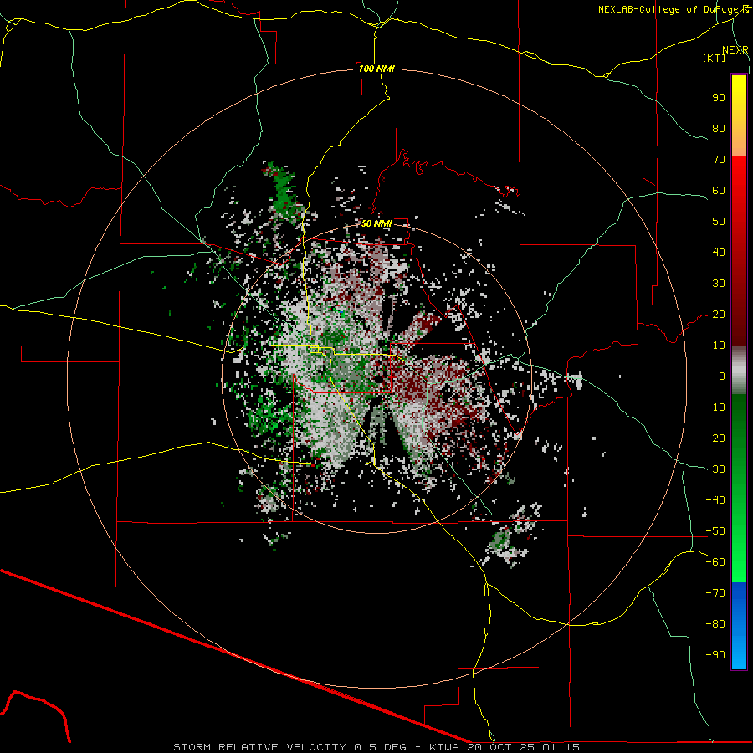This screenshot has height=753, width=753.
Task: Click the 100 NMI range ring label
Action: pyautogui.click(x=376, y=69)
